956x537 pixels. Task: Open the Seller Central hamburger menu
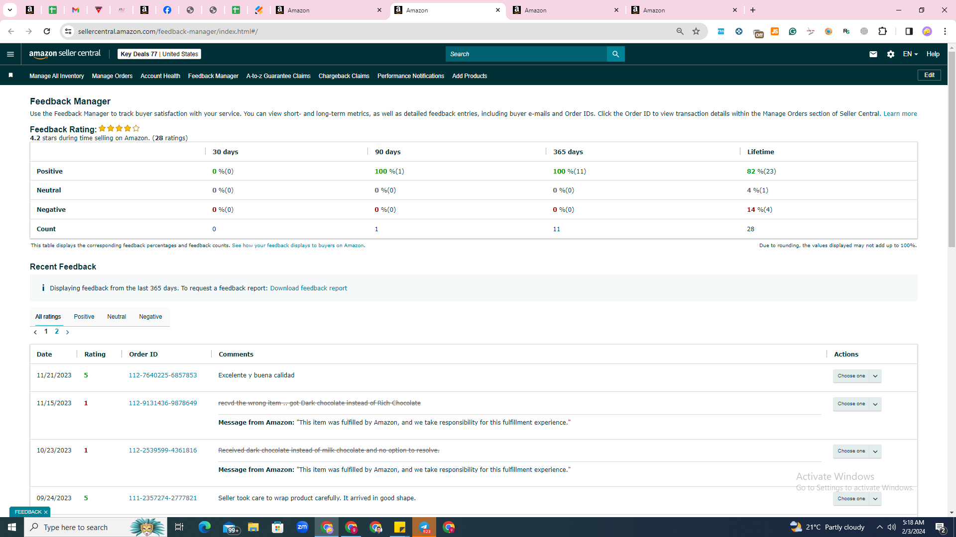click(10, 54)
